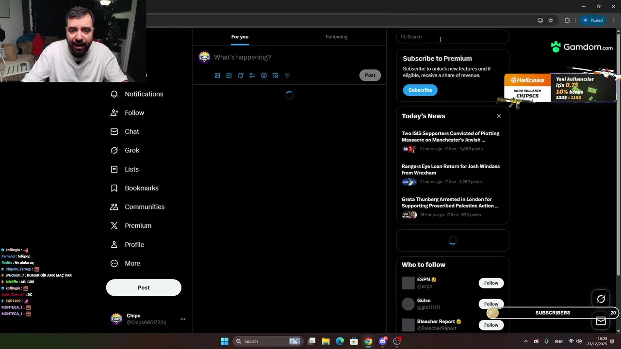This screenshot has height=349, width=621.
Task: Click the Chrome icon on the taskbar
Action: pos(368,341)
